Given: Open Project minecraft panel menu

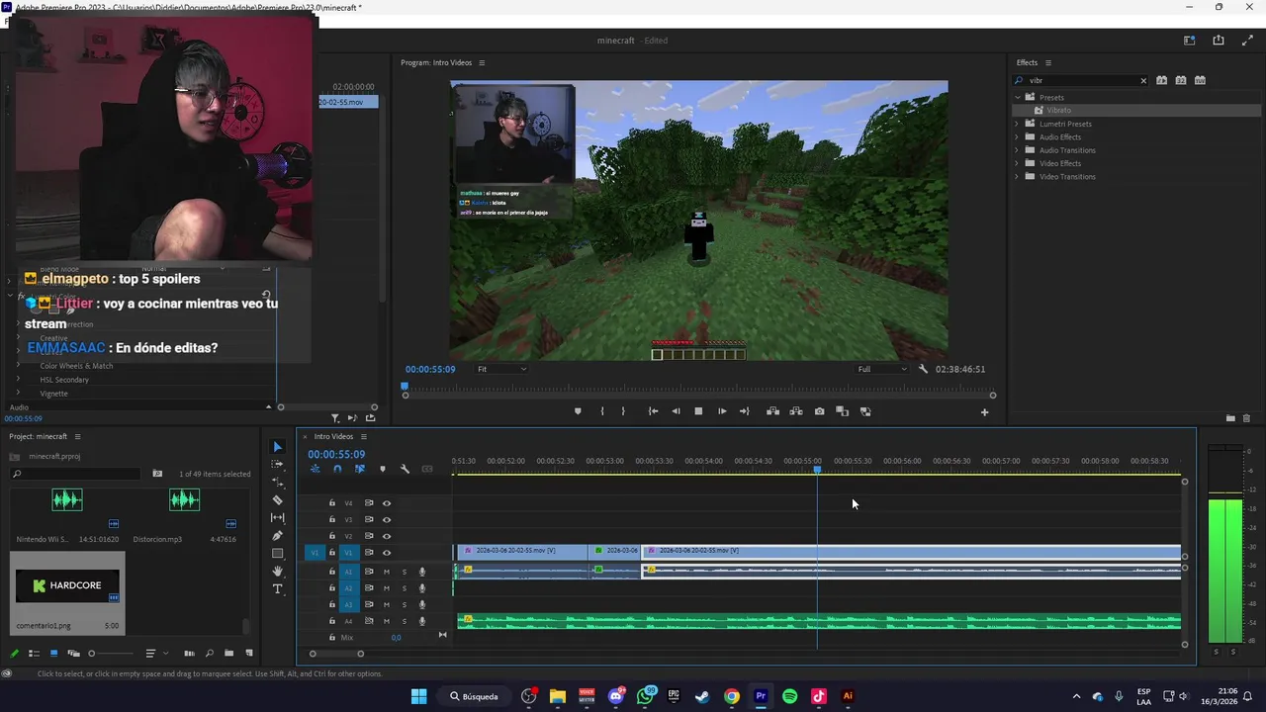Looking at the screenshot, I should pyautogui.click(x=77, y=436).
